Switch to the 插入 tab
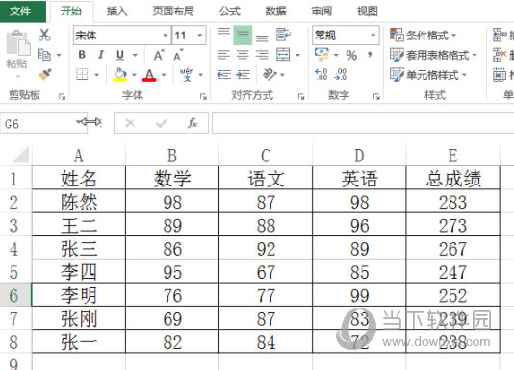Screen dimensions: 514x370 116,12
